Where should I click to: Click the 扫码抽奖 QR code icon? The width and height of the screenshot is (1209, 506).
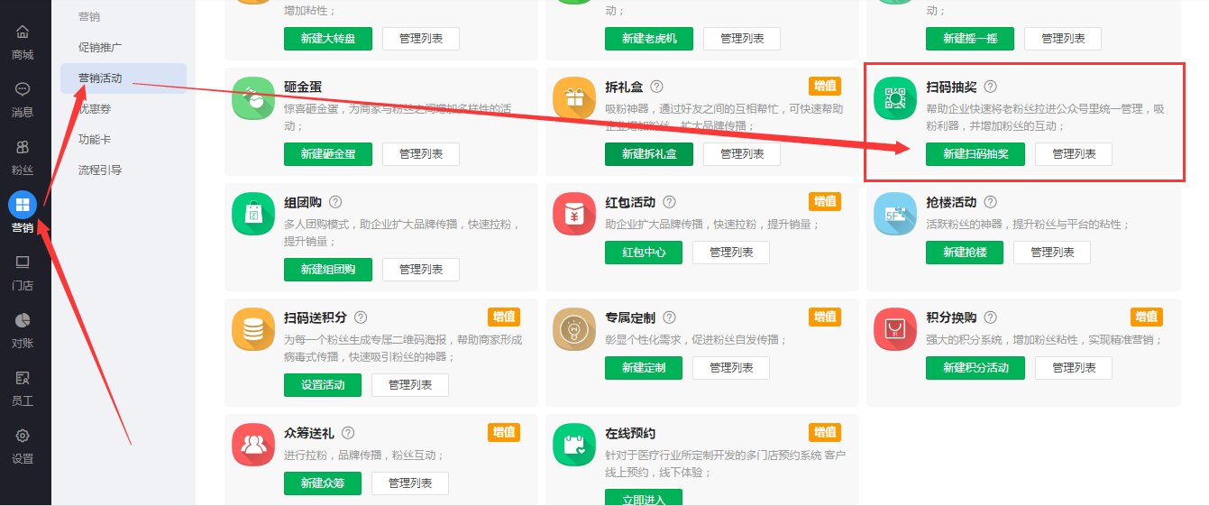(x=895, y=98)
